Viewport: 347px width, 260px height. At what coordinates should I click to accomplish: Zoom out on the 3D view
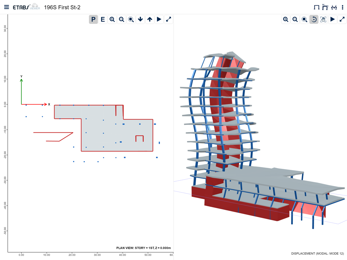[295, 19]
